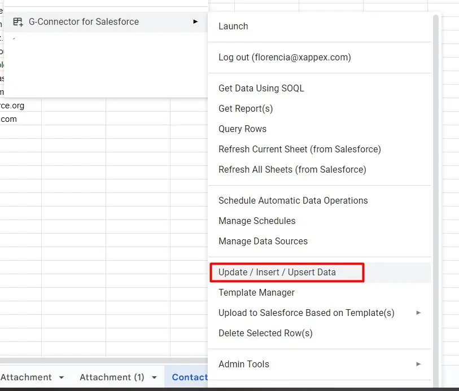Screen dimensions: 459x391
Task: Select the cell ending in '.com'
Action: coord(20,119)
